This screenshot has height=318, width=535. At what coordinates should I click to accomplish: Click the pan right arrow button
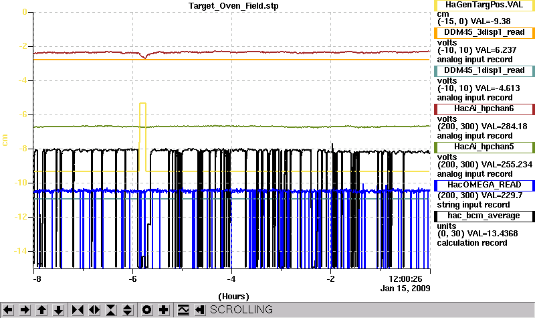pos(25,310)
